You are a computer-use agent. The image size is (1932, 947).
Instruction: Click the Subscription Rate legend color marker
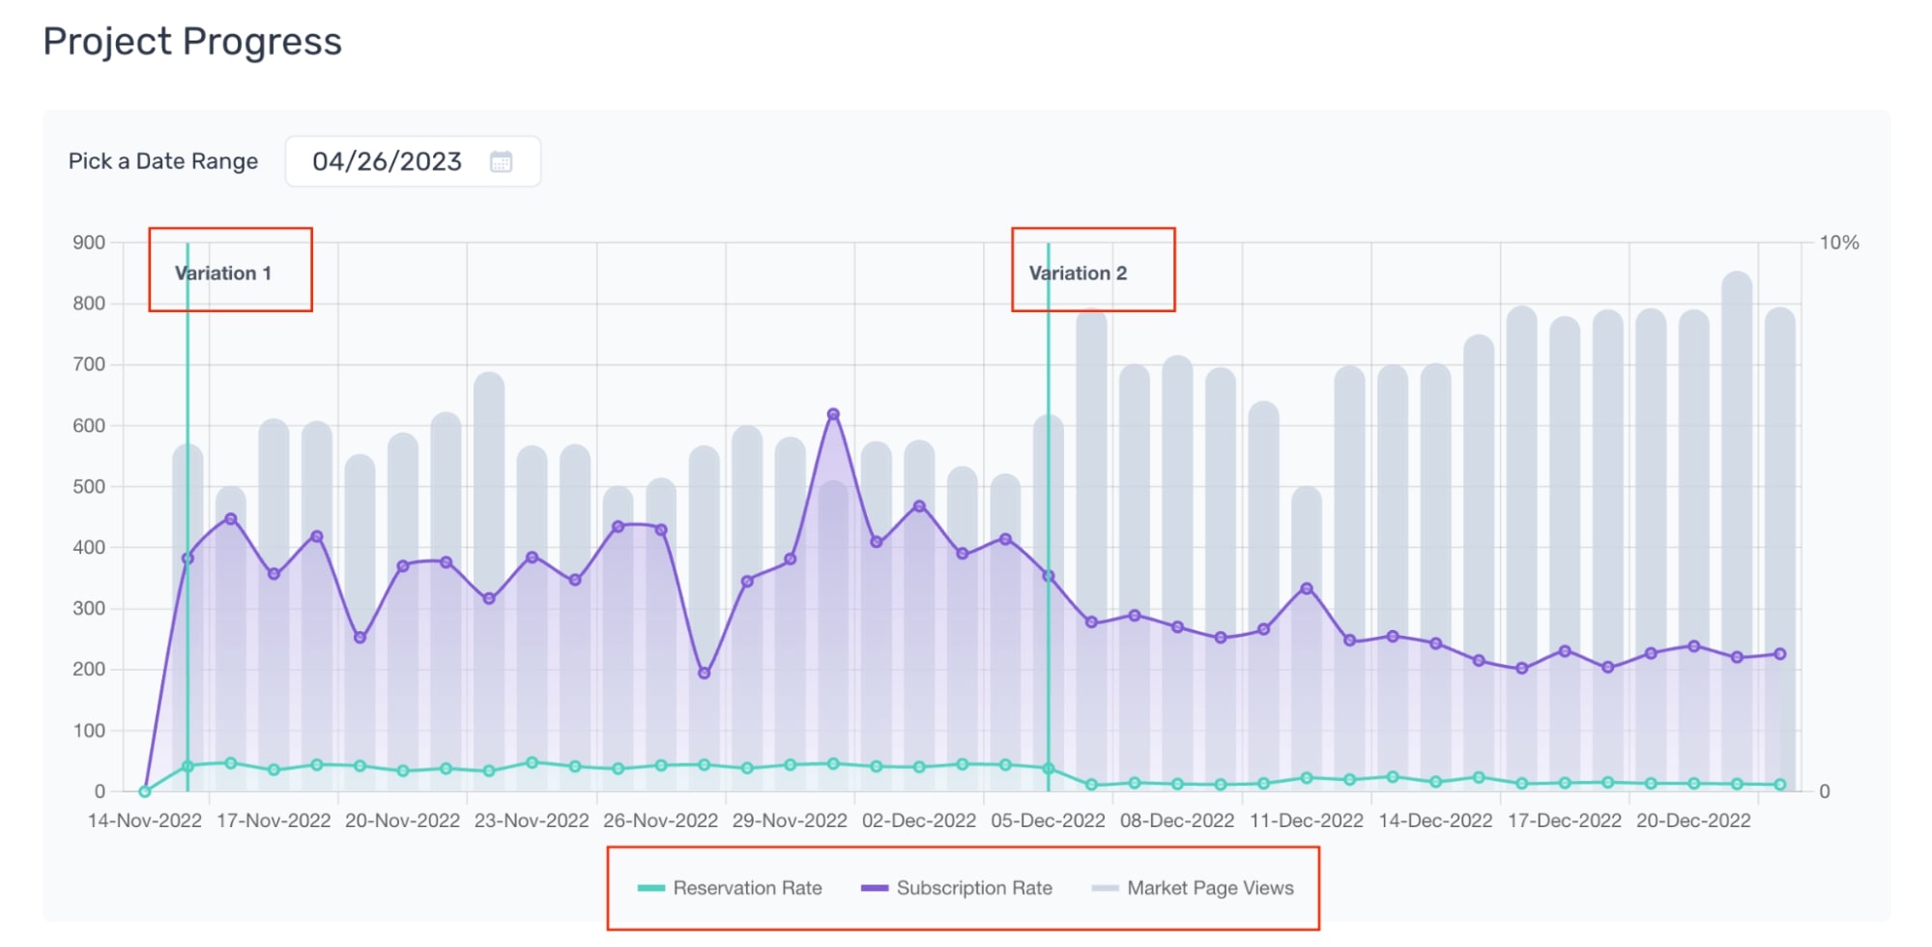tap(875, 887)
